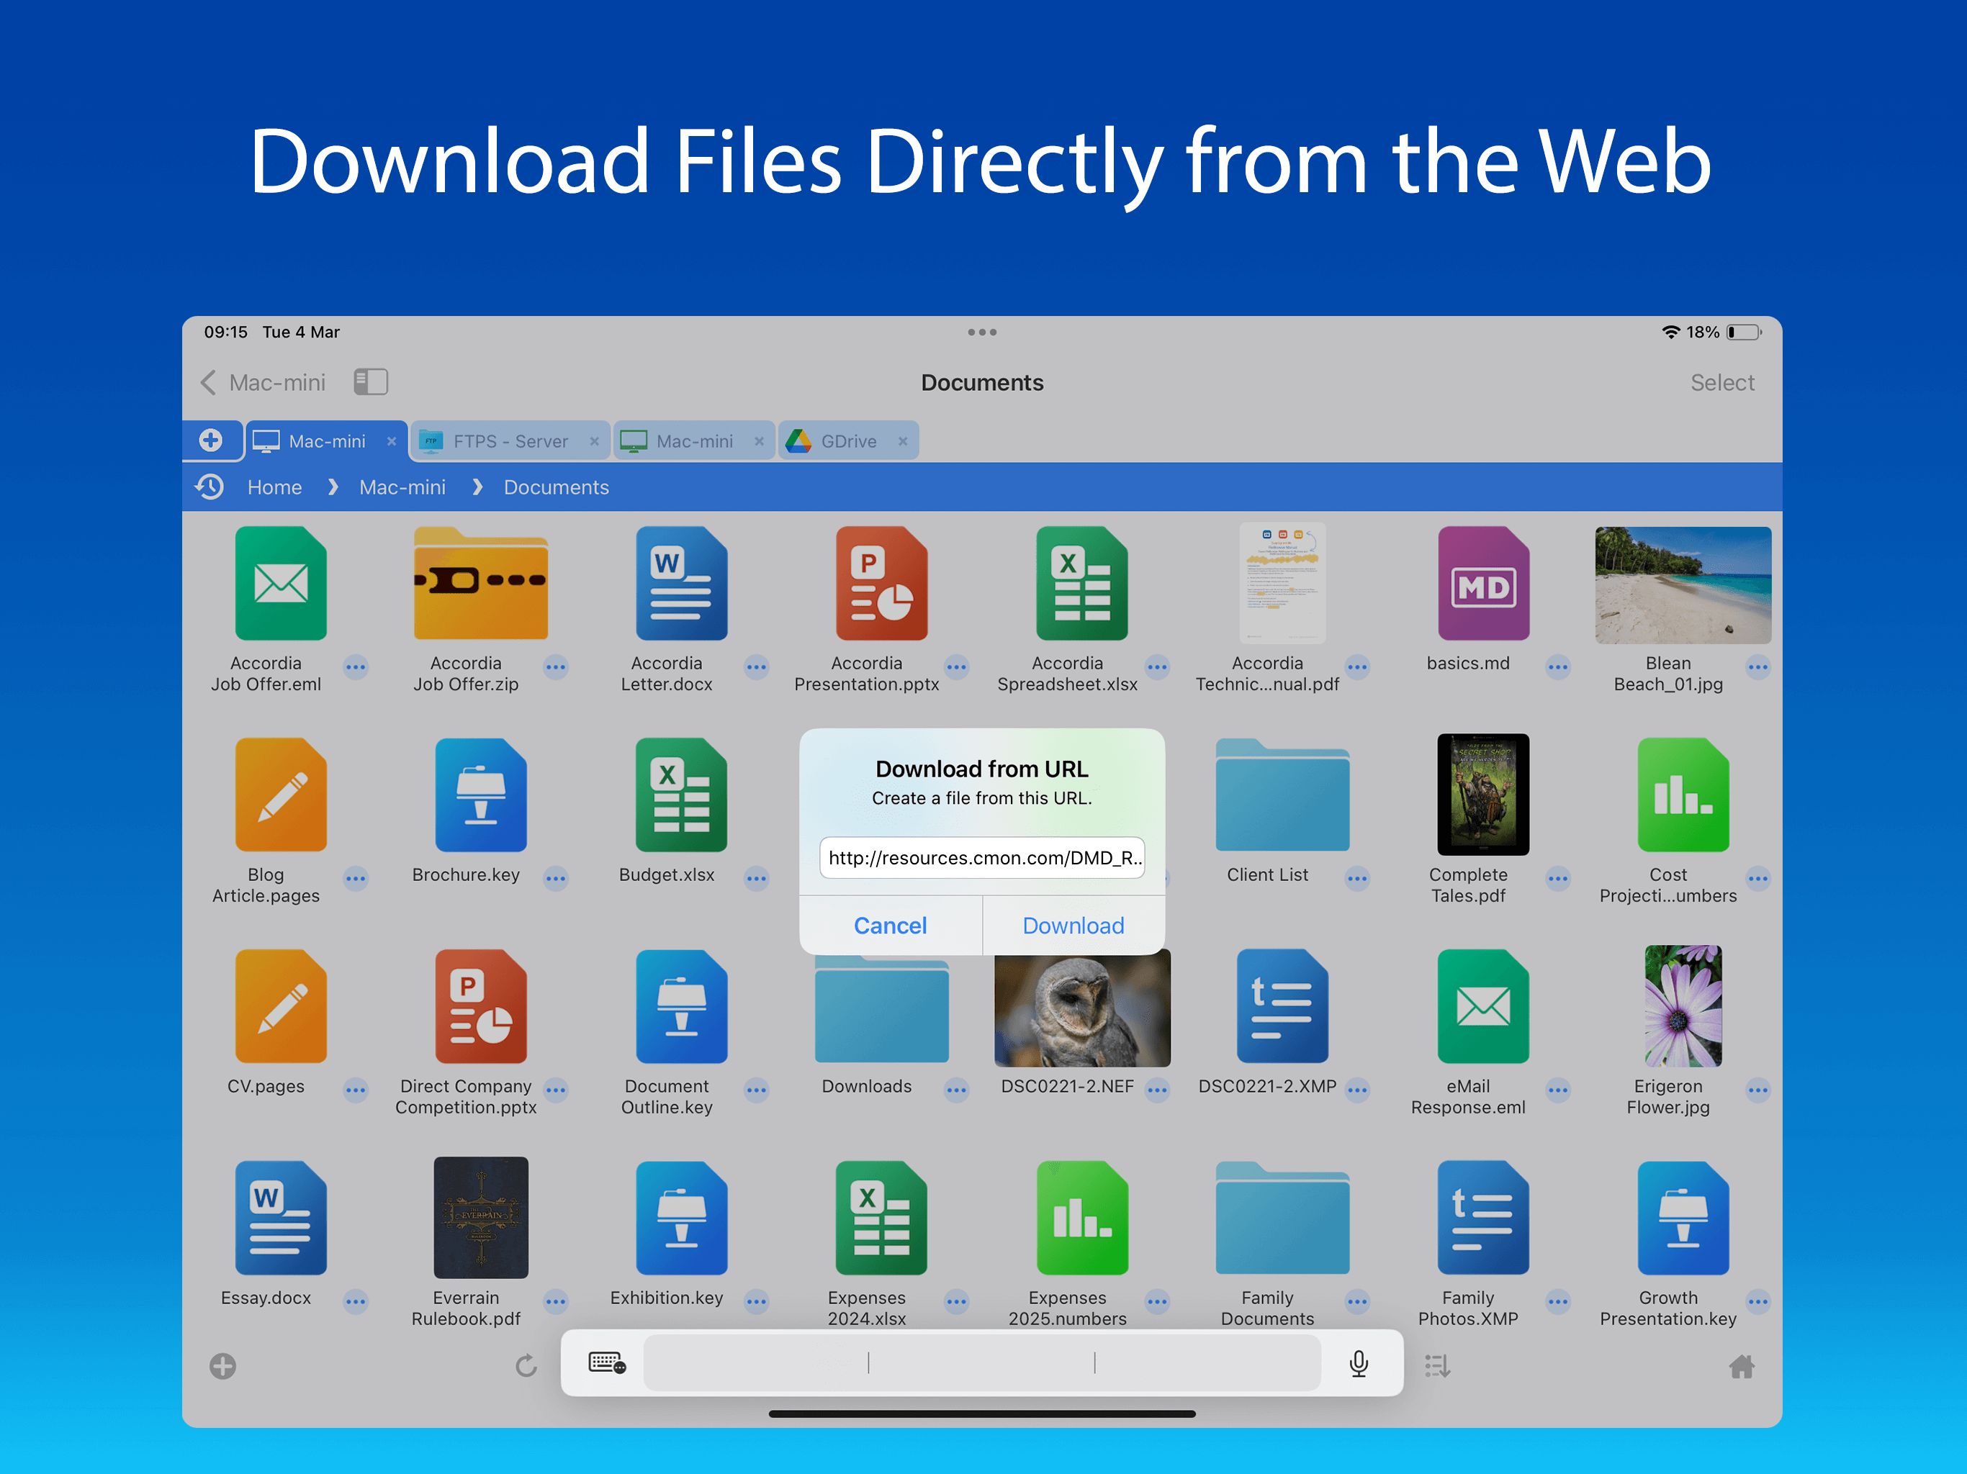Expand options menu for Essay.docx
Viewport: 1967px width, 1474px height.
[x=356, y=1301]
